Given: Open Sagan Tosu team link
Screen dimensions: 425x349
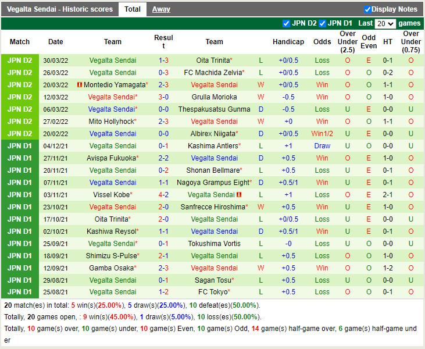Looking at the screenshot, I should [214, 280].
